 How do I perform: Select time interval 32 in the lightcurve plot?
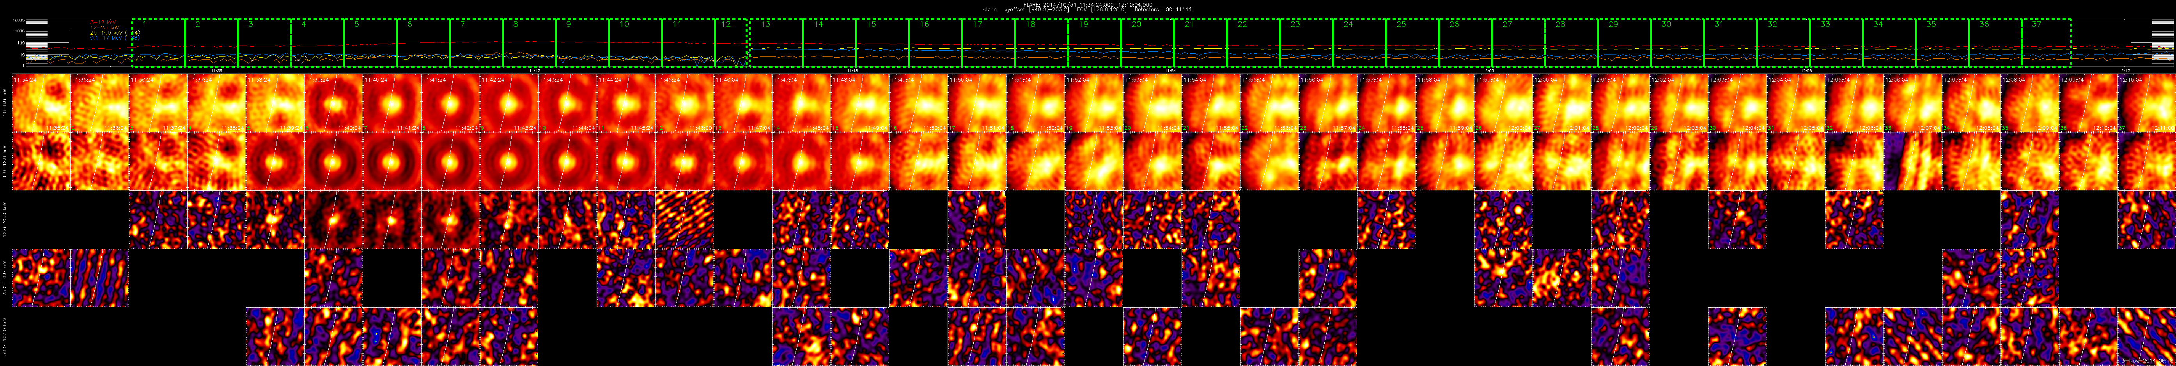coord(1783,43)
